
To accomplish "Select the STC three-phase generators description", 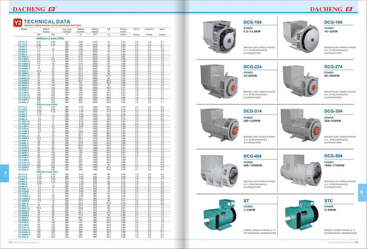I will tap(341, 232).
